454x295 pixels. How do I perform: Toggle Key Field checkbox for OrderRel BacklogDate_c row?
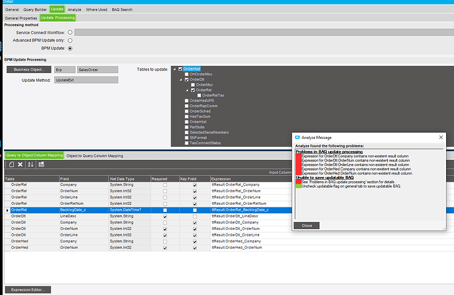(x=195, y=210)
